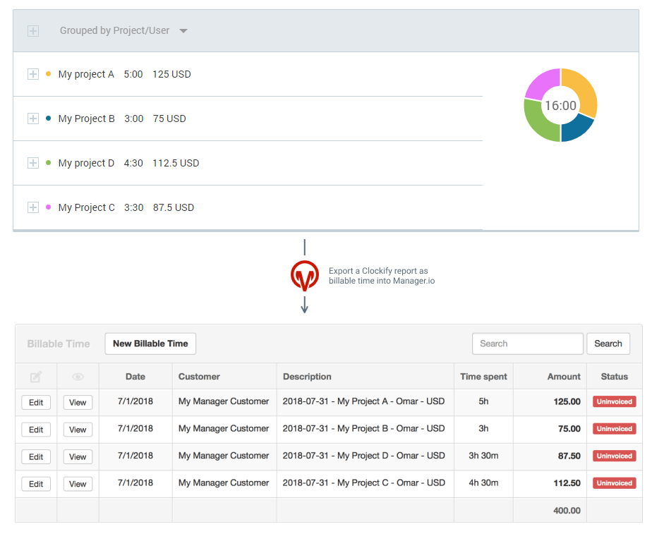Edit the My Project D billable entry
This screenshot has height=534, width=652.
tap(36, 456)
